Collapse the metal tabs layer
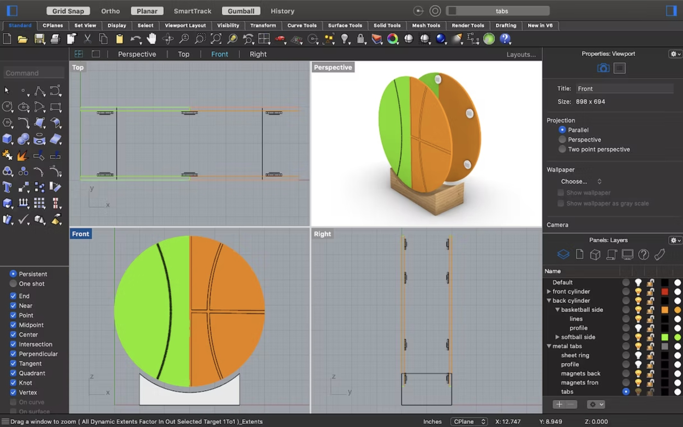Screen dimensions: 683x427 click(549, 346)
